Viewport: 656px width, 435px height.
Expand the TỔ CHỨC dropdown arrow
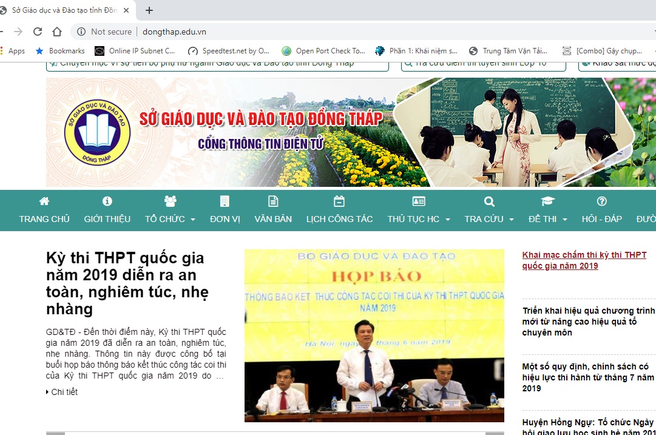[x=193, y=220]
